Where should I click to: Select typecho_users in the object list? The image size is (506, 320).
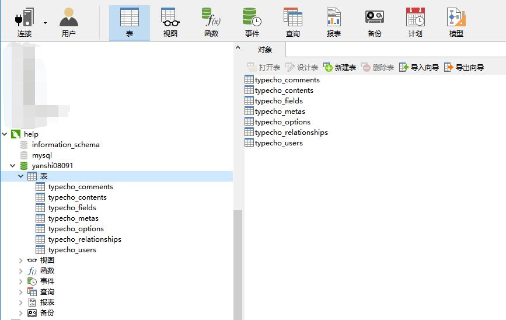278,143
